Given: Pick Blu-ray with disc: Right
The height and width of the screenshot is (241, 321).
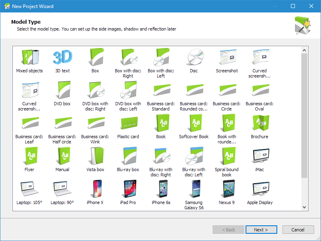Looking at the screenshot, I should coord(161,162).
